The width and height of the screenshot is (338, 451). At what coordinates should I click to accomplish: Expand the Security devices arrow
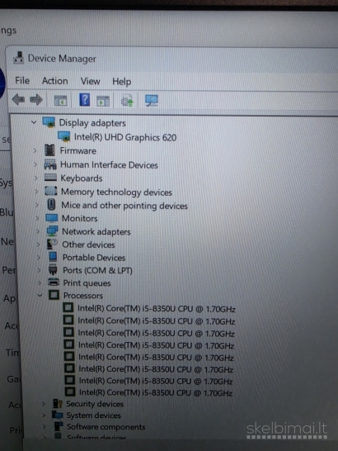[x=44, y=404]
